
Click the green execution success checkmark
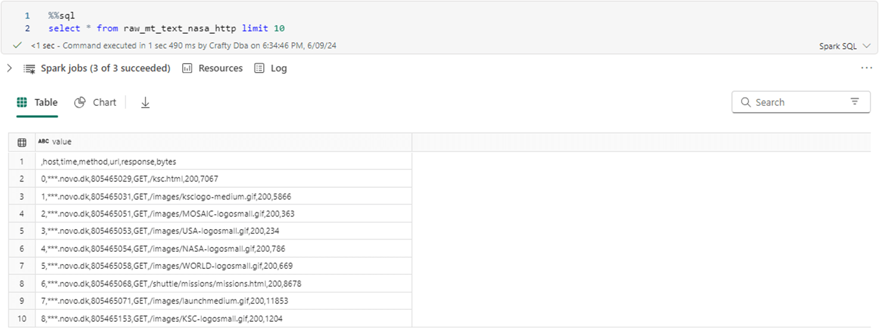click(18, 45)
